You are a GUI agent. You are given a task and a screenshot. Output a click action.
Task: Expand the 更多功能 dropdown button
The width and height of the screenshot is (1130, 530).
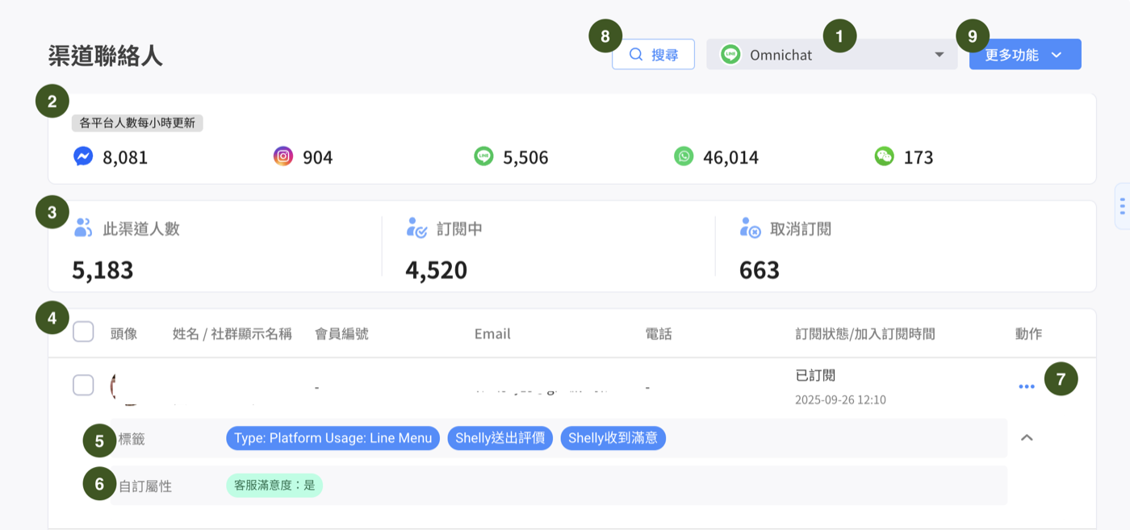pos(1025,54)
